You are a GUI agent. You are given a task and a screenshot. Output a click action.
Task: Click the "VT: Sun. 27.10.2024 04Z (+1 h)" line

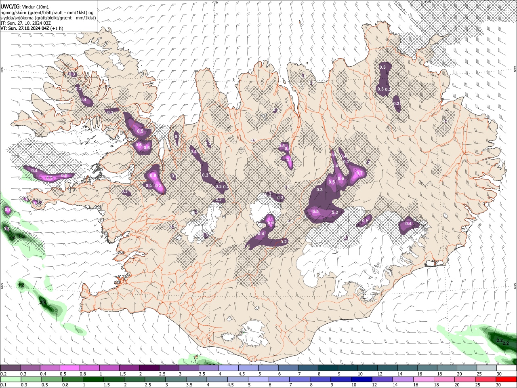tap(32, 28)
